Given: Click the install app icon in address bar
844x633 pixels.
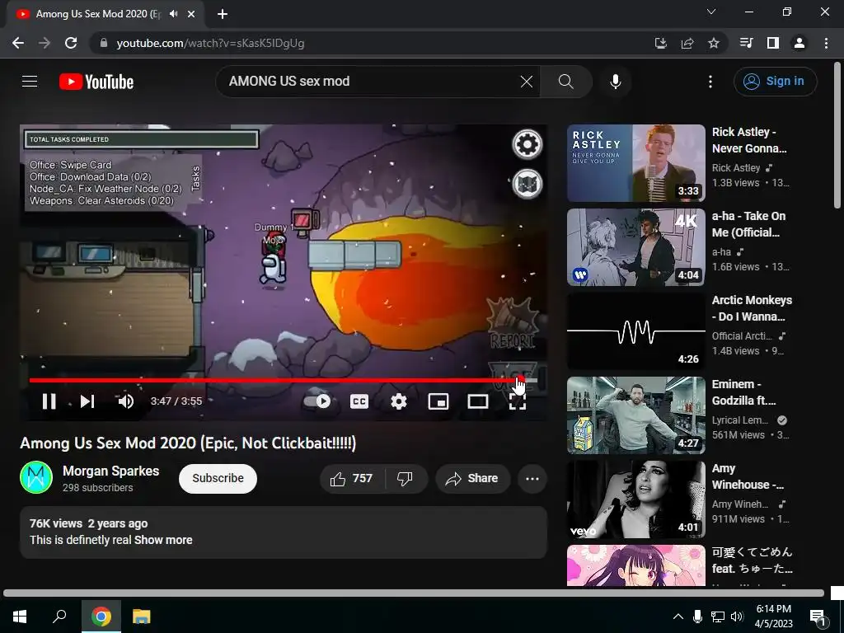Looking at the screenshot, I should pos(660,43).
